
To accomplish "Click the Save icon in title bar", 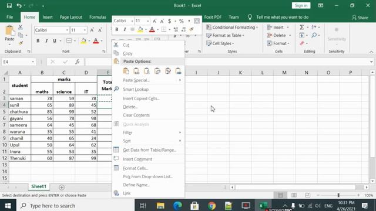I will coord(9,5).
